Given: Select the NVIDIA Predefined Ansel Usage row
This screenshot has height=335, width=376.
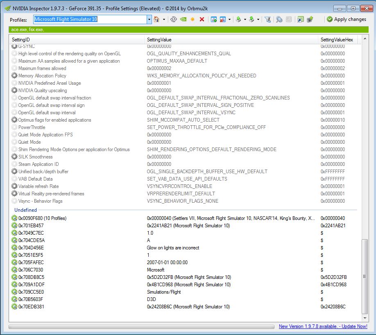Looking at the screenshot, I should coord(185,83).
